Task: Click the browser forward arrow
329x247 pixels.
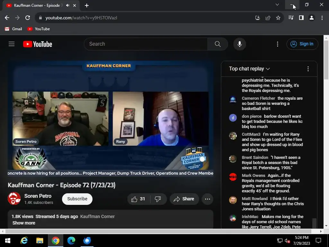Action: [x=17, y=18]
